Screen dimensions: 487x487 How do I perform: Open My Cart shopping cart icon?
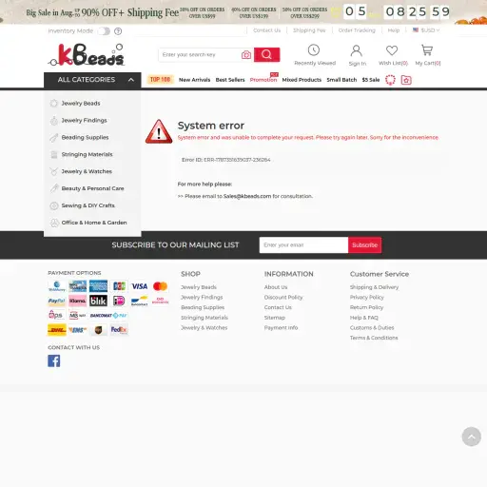pyautogui.click(x=427, y=50)
